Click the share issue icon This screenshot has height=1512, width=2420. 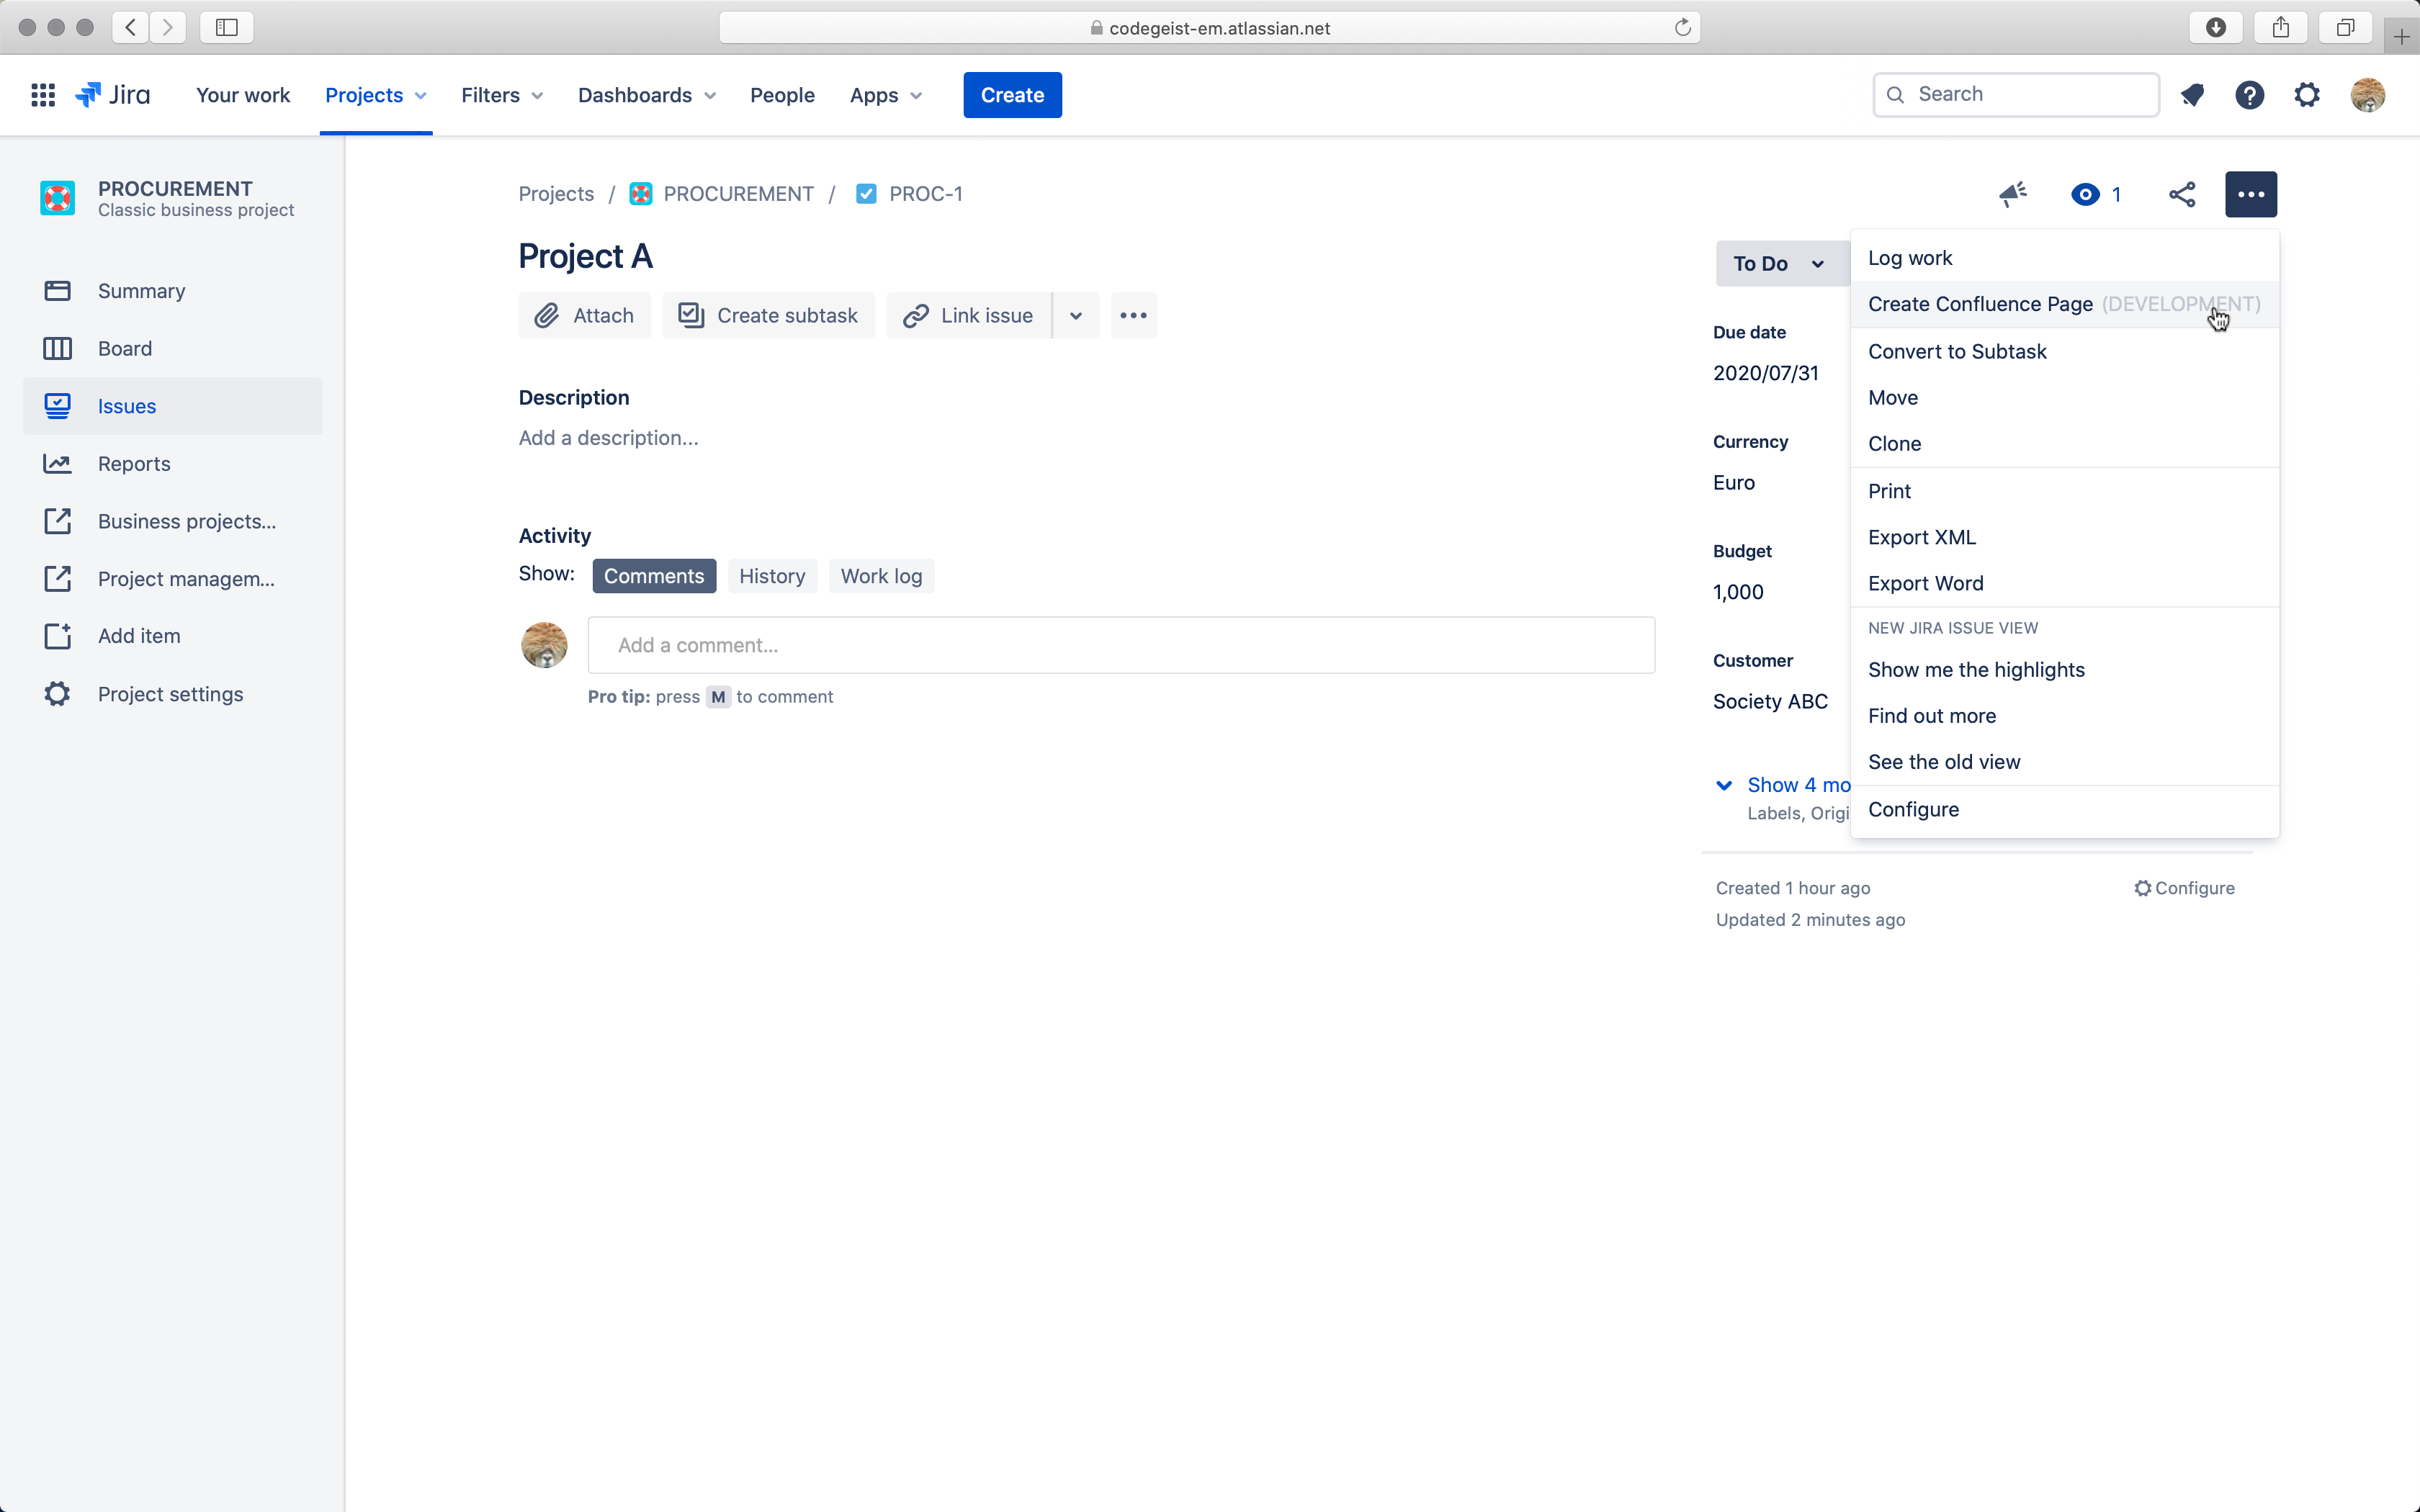click(2182, 194)
